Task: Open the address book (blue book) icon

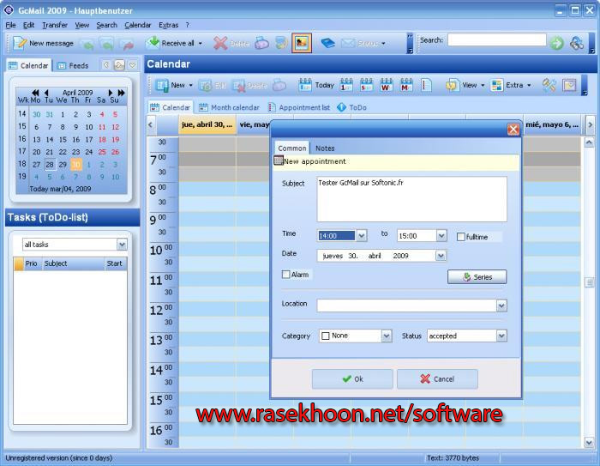Action: (328, 43)
